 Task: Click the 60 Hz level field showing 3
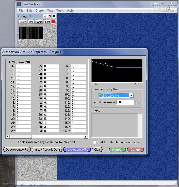coord(51,127)
